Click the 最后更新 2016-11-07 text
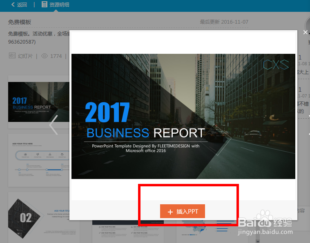Screen dimensions: 310x243 (x=224, y=22)
